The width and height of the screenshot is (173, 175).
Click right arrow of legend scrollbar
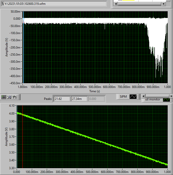171,96
